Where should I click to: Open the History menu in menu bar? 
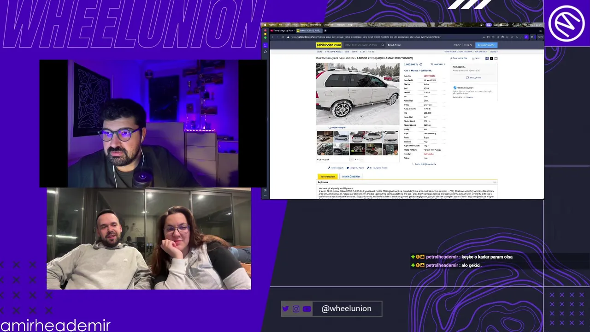pos(304,25)
